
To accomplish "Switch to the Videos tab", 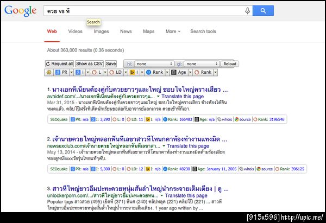I will tap(76, 31).
